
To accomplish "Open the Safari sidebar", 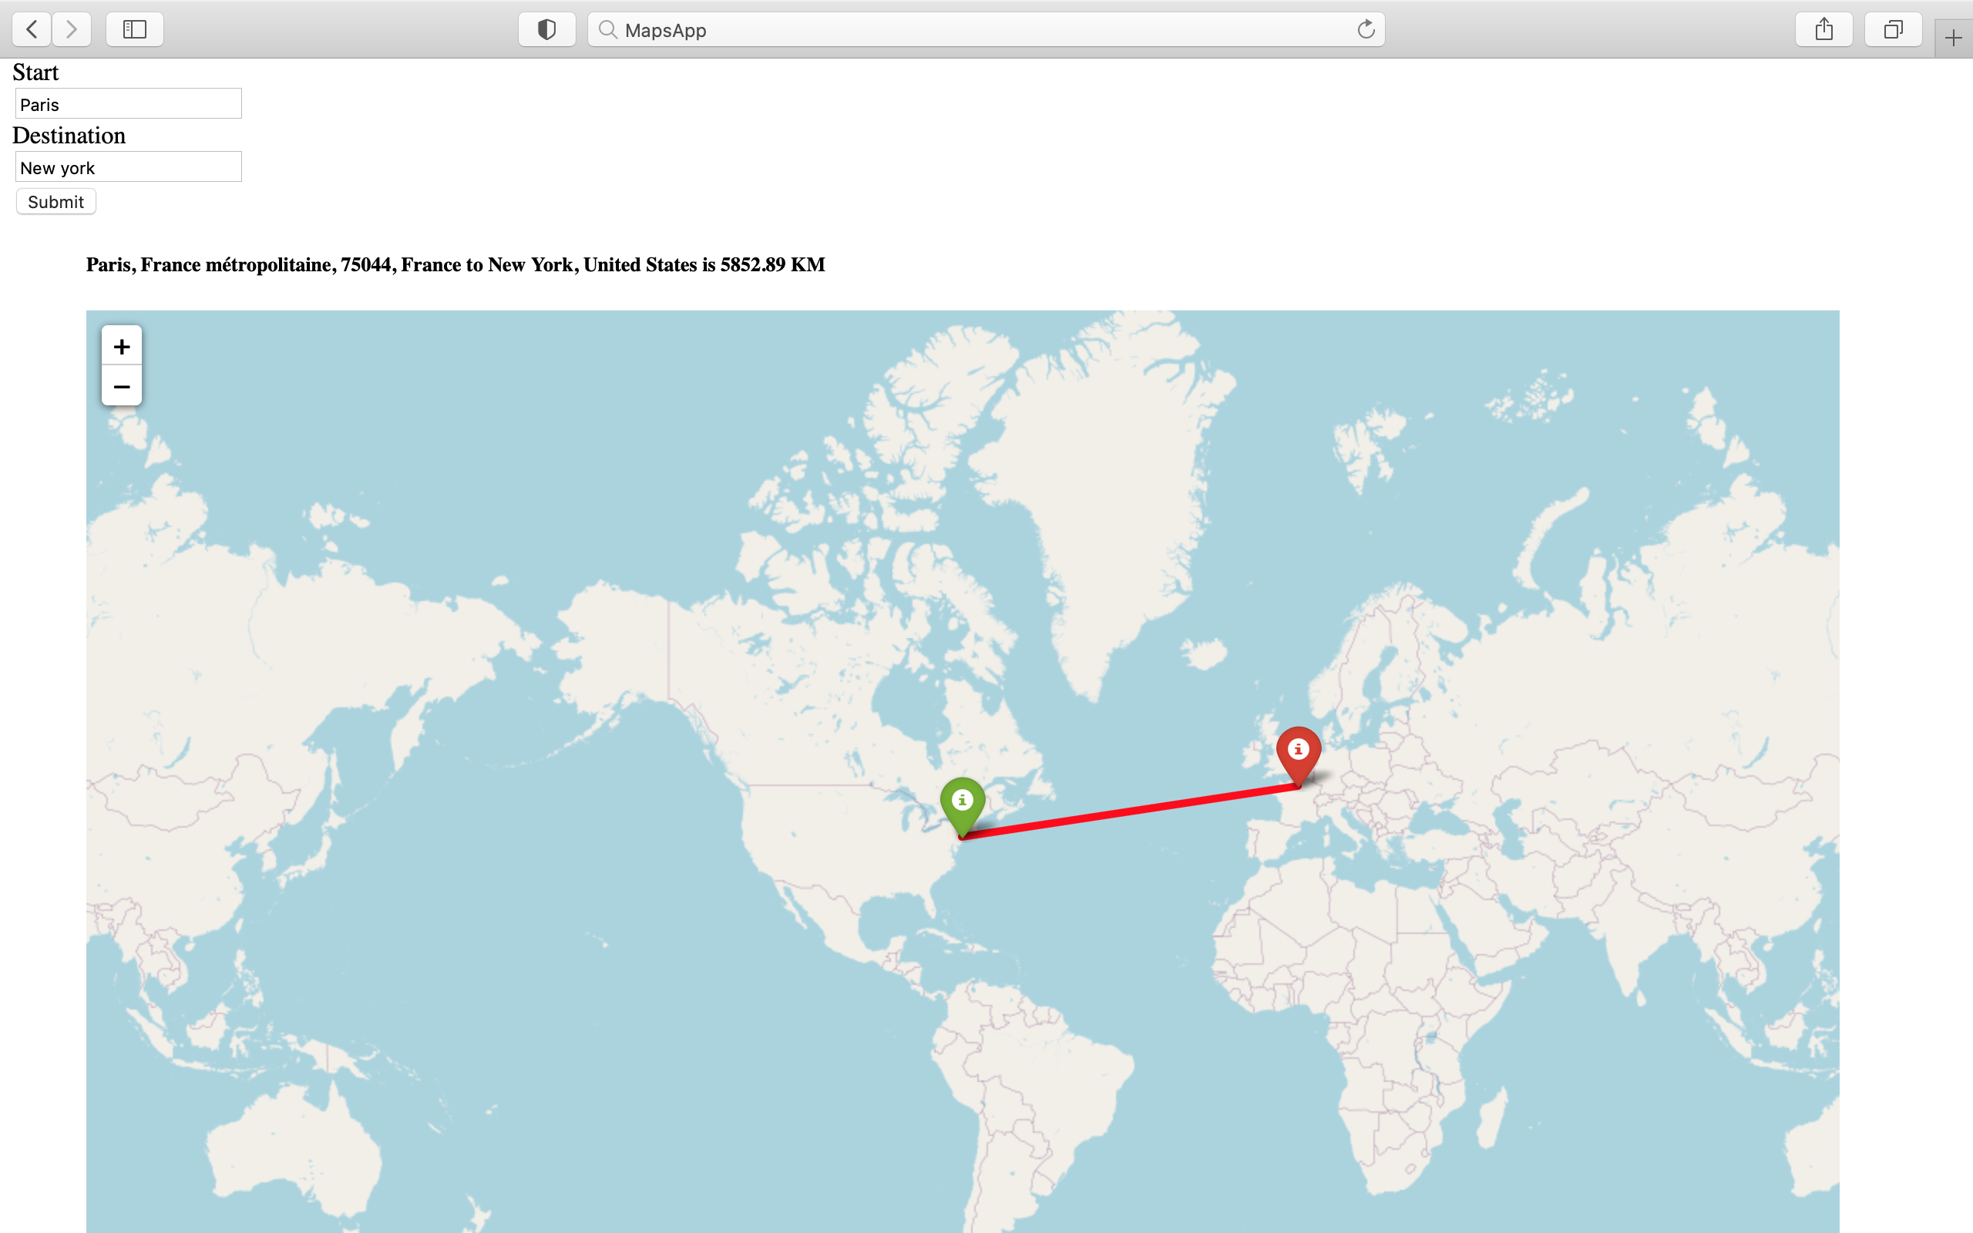I will point(133,29).
